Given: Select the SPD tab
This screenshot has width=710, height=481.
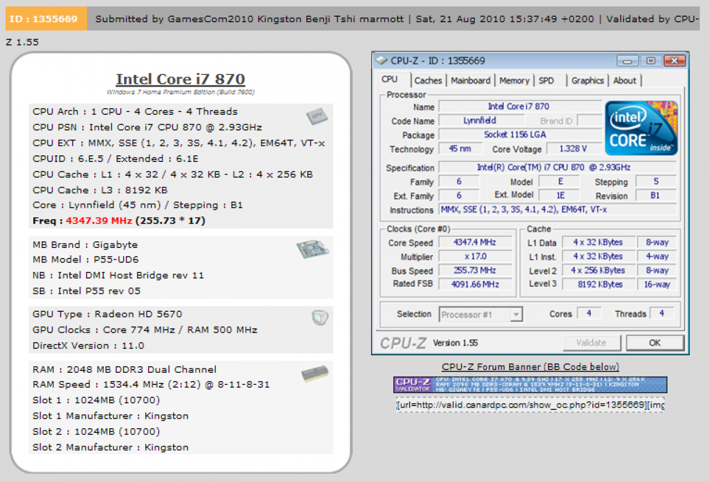Looking at the screenshot, I should coord(546,80).
